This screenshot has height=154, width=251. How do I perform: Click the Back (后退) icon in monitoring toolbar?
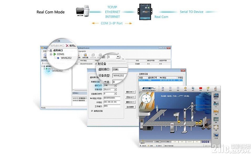170,88
